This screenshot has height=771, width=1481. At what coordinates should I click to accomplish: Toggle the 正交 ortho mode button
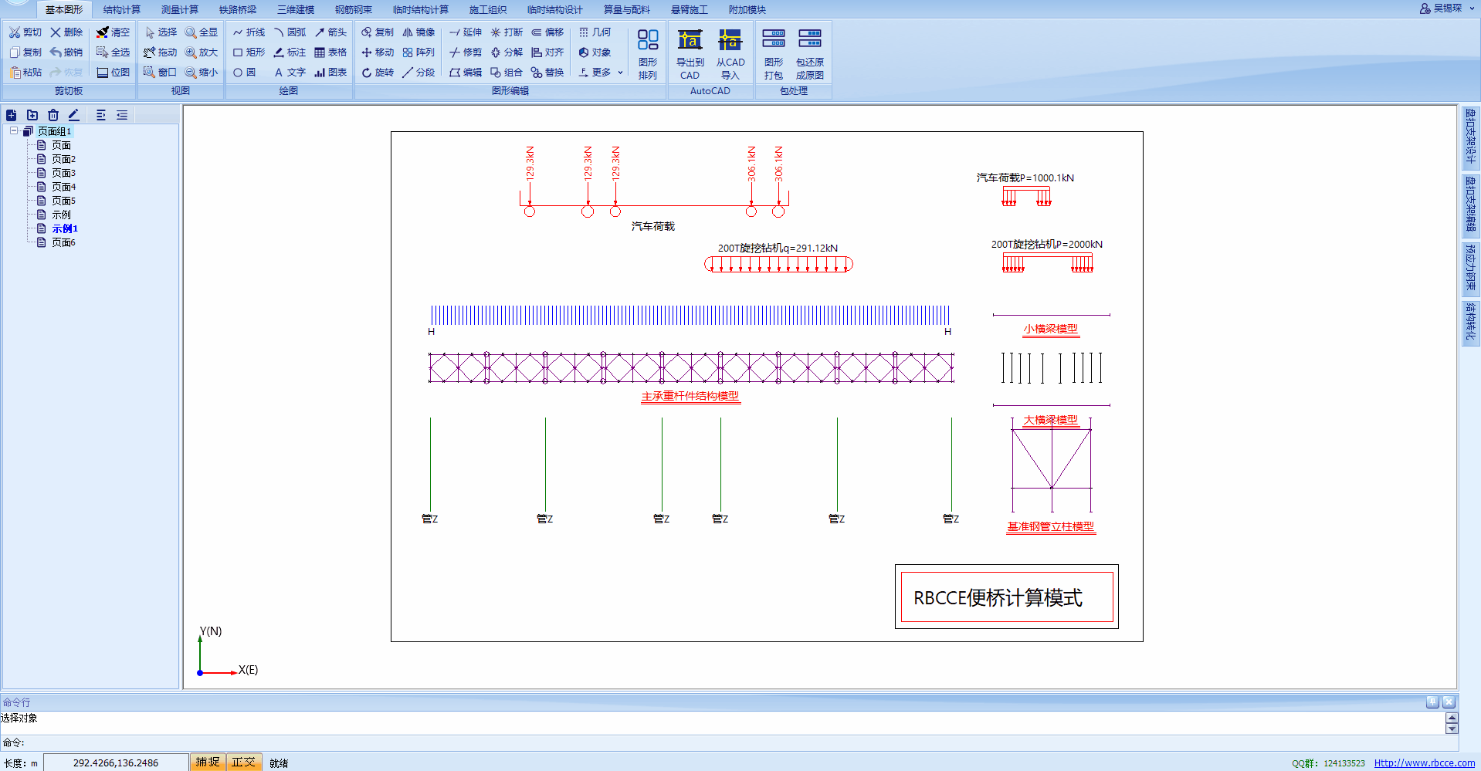click(x=243, y=762)
